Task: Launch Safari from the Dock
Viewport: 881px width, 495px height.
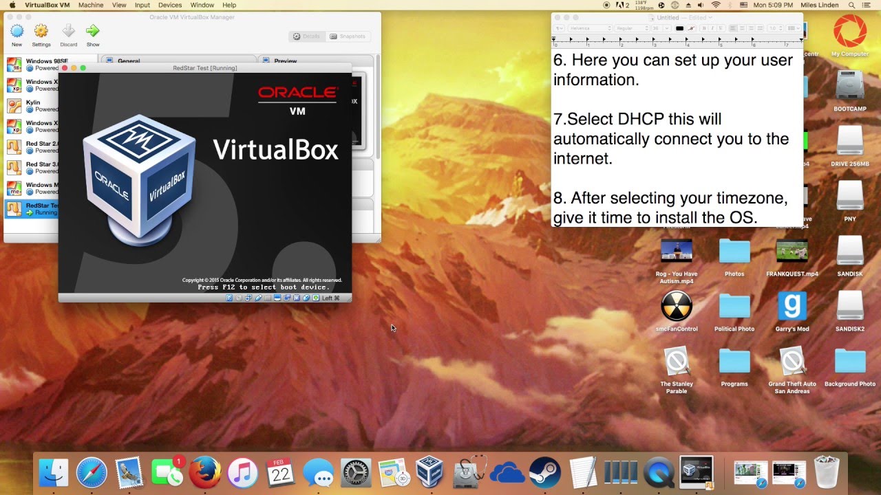Action: point(92,472)
